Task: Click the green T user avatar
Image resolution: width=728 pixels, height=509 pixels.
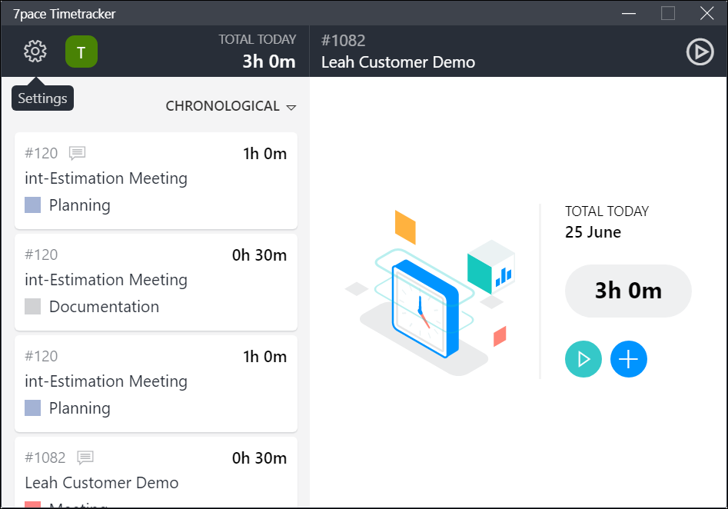Action: 81,52
